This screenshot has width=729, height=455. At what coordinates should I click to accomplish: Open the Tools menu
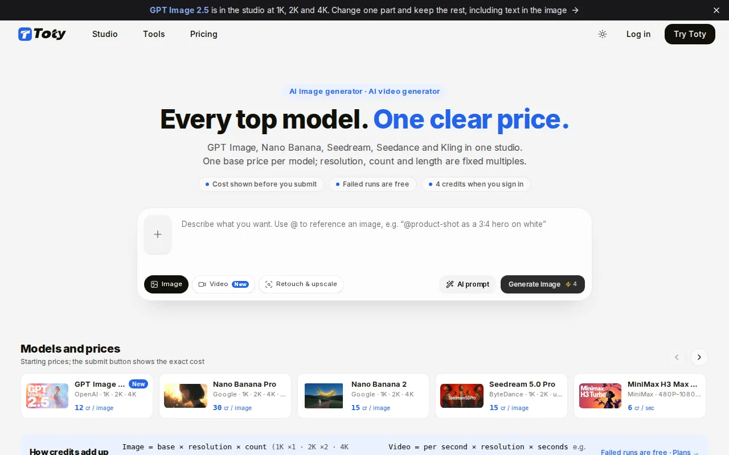(154, 34)
